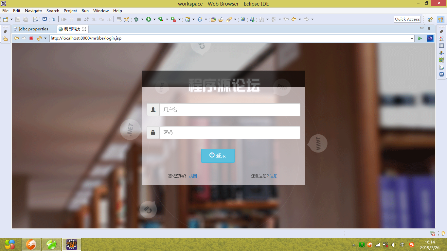Toggle the Skip All Breakpoints icon
447x251 pixels.
54,19
